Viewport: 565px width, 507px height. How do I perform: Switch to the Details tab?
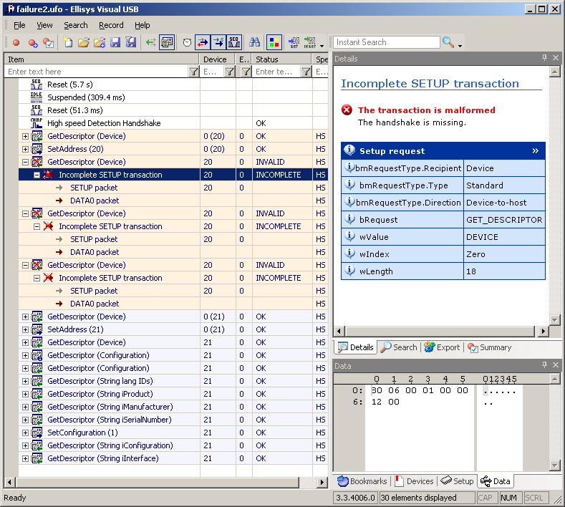[356, 347]
